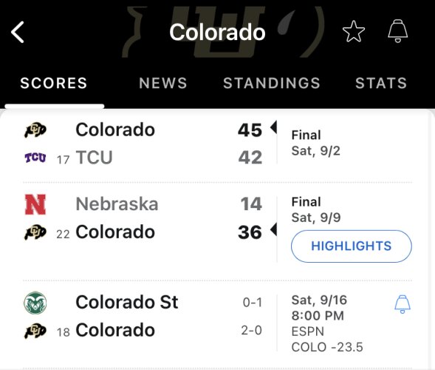Click the TCU team logo

pos(35,158)
